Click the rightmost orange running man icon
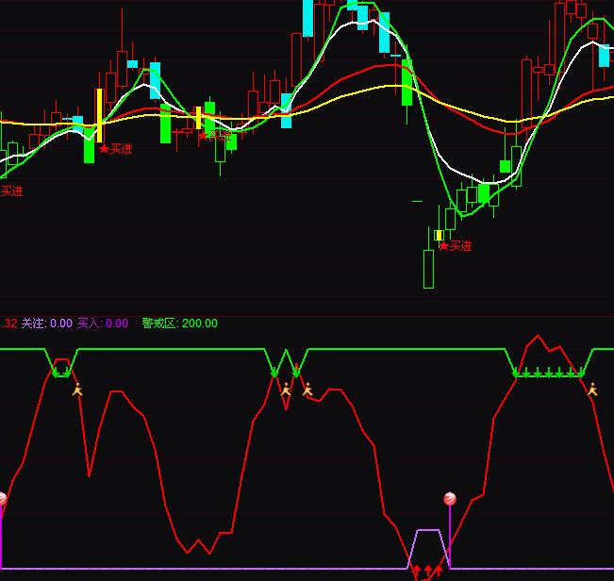 [592, 389]
